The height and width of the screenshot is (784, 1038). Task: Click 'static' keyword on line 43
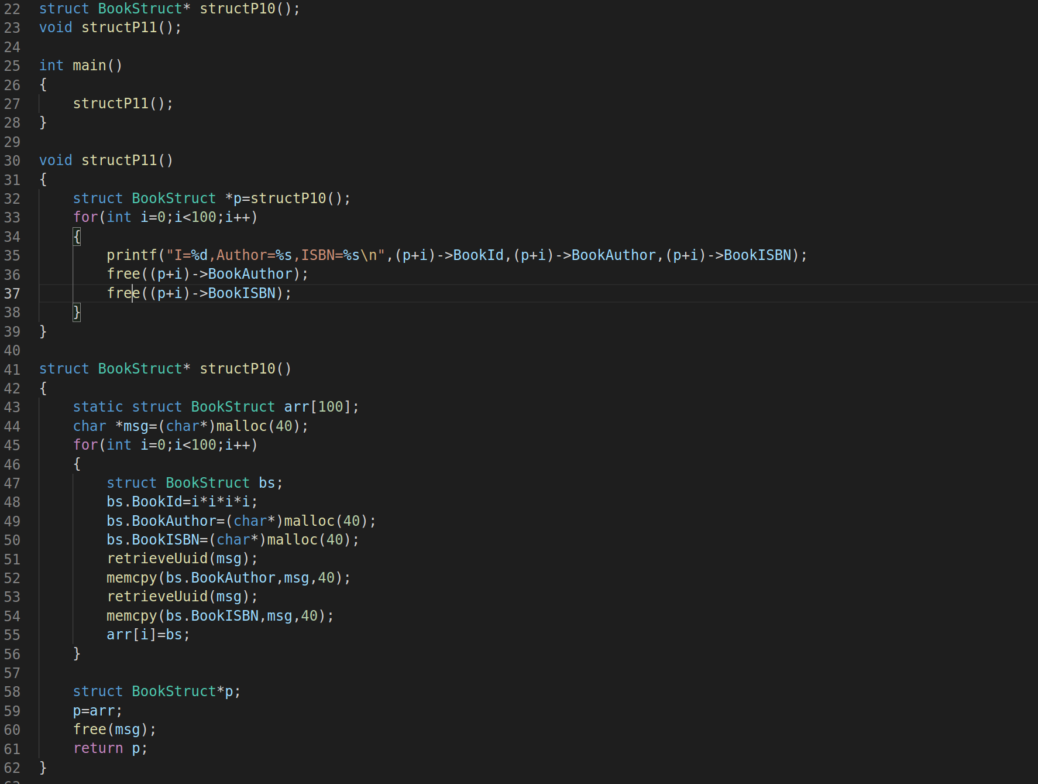click(x=98, y=407)
